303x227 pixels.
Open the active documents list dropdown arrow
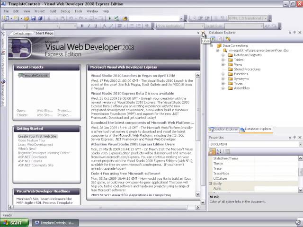[x=198, y=33]
